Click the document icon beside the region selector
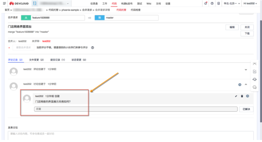This screenshot has width=262, height=142. click(218, 3)
